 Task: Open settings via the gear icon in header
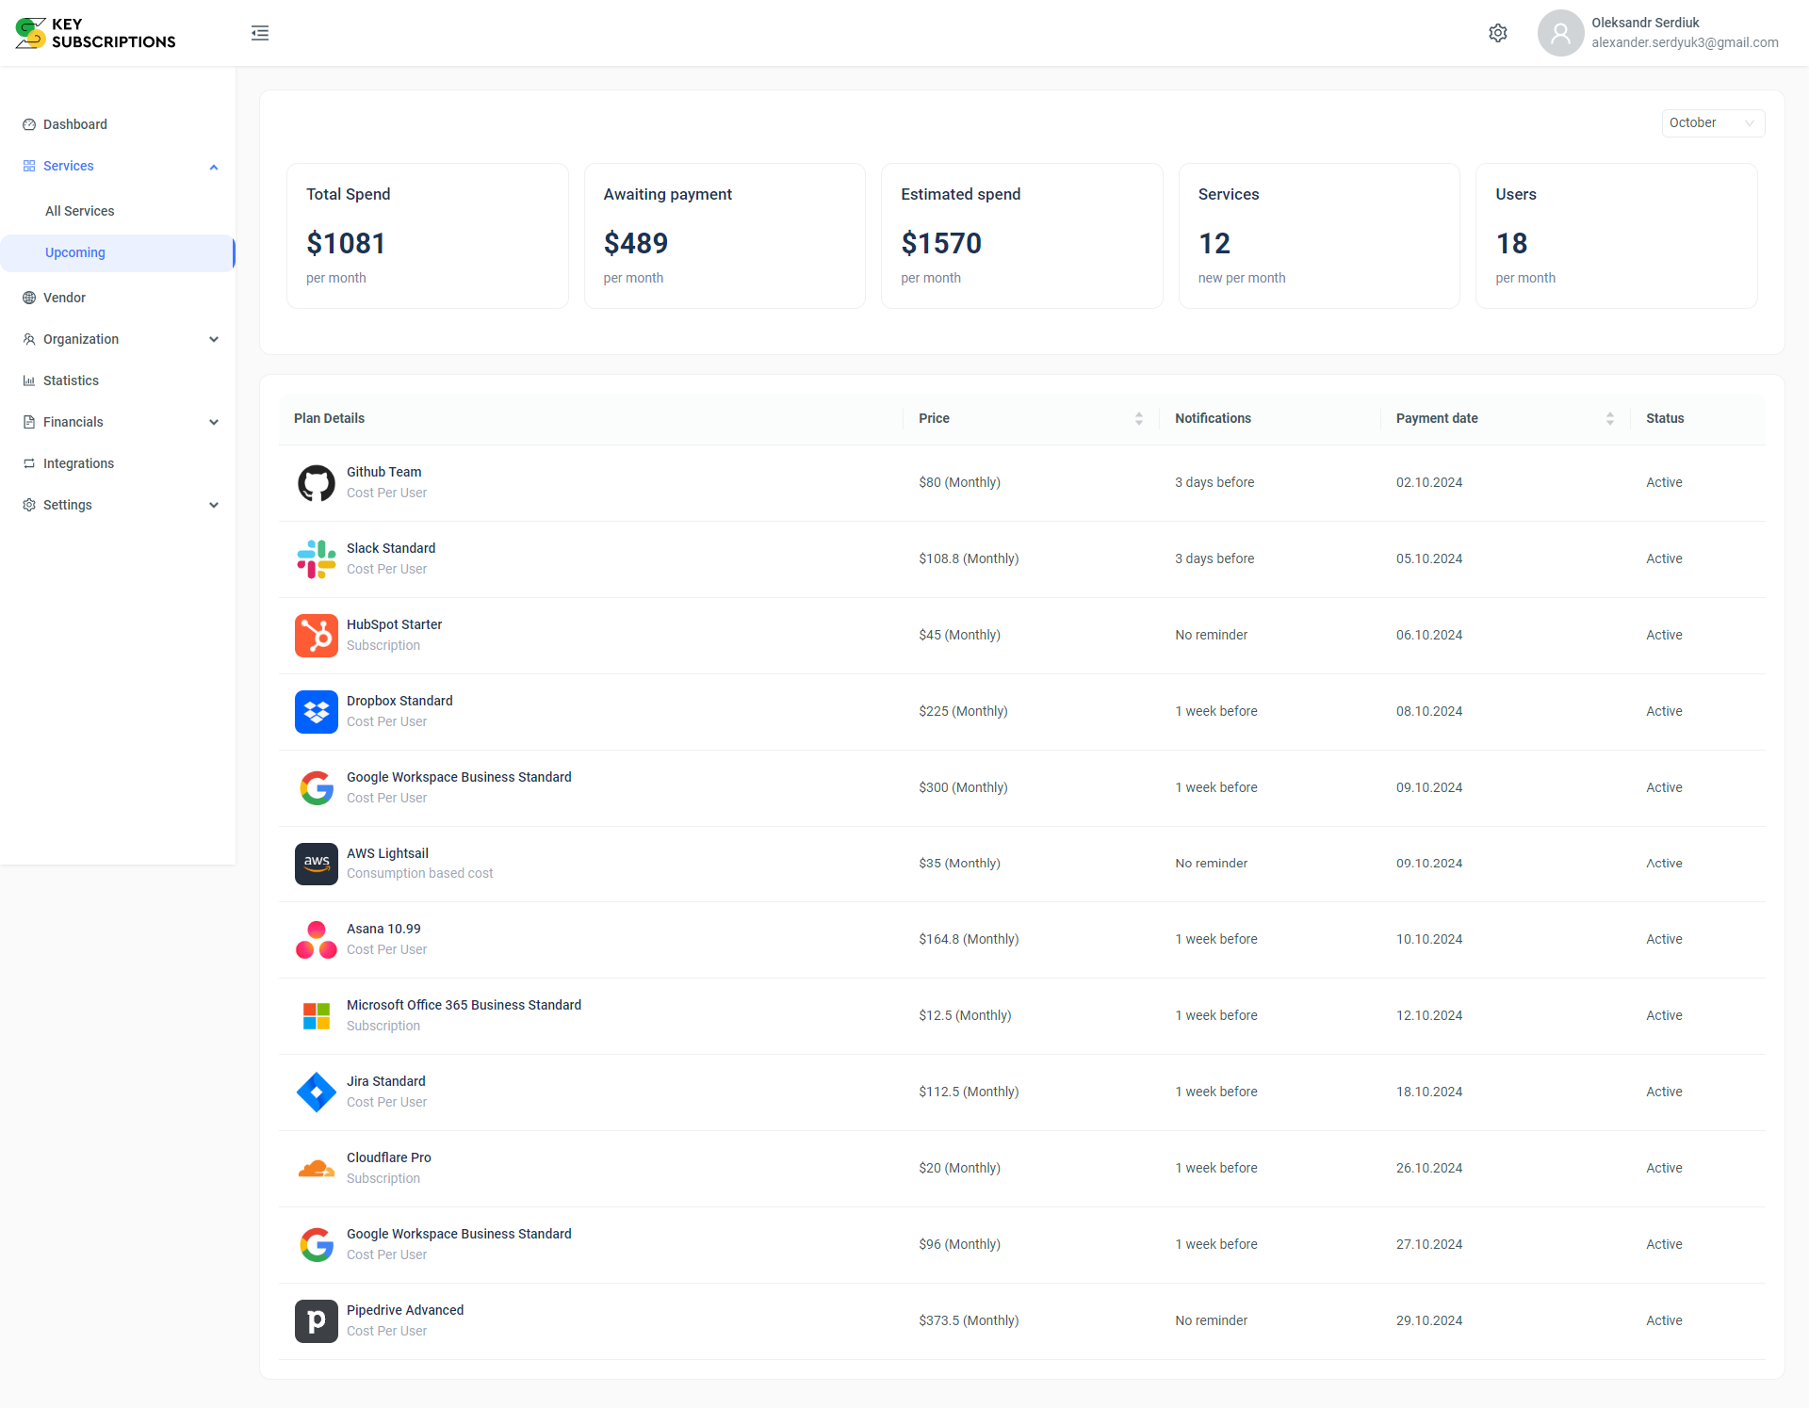click(1498, 33)
